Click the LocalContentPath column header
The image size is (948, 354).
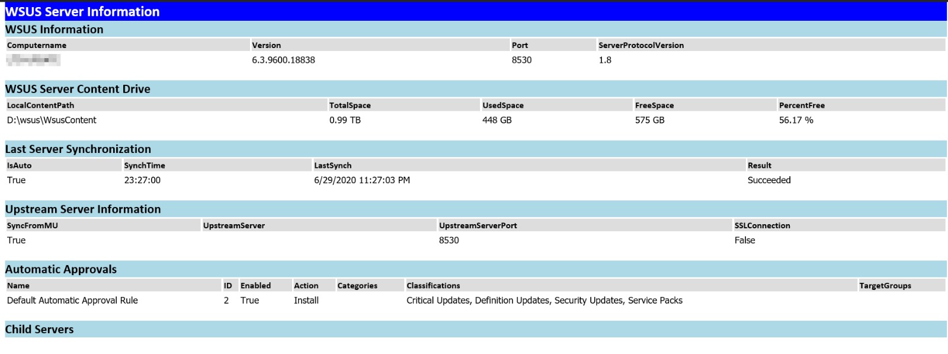(x=40, y=105)
